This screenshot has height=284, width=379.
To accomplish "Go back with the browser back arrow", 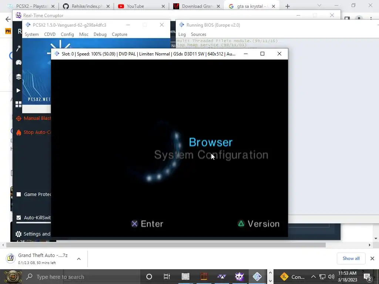I will 8,19.
